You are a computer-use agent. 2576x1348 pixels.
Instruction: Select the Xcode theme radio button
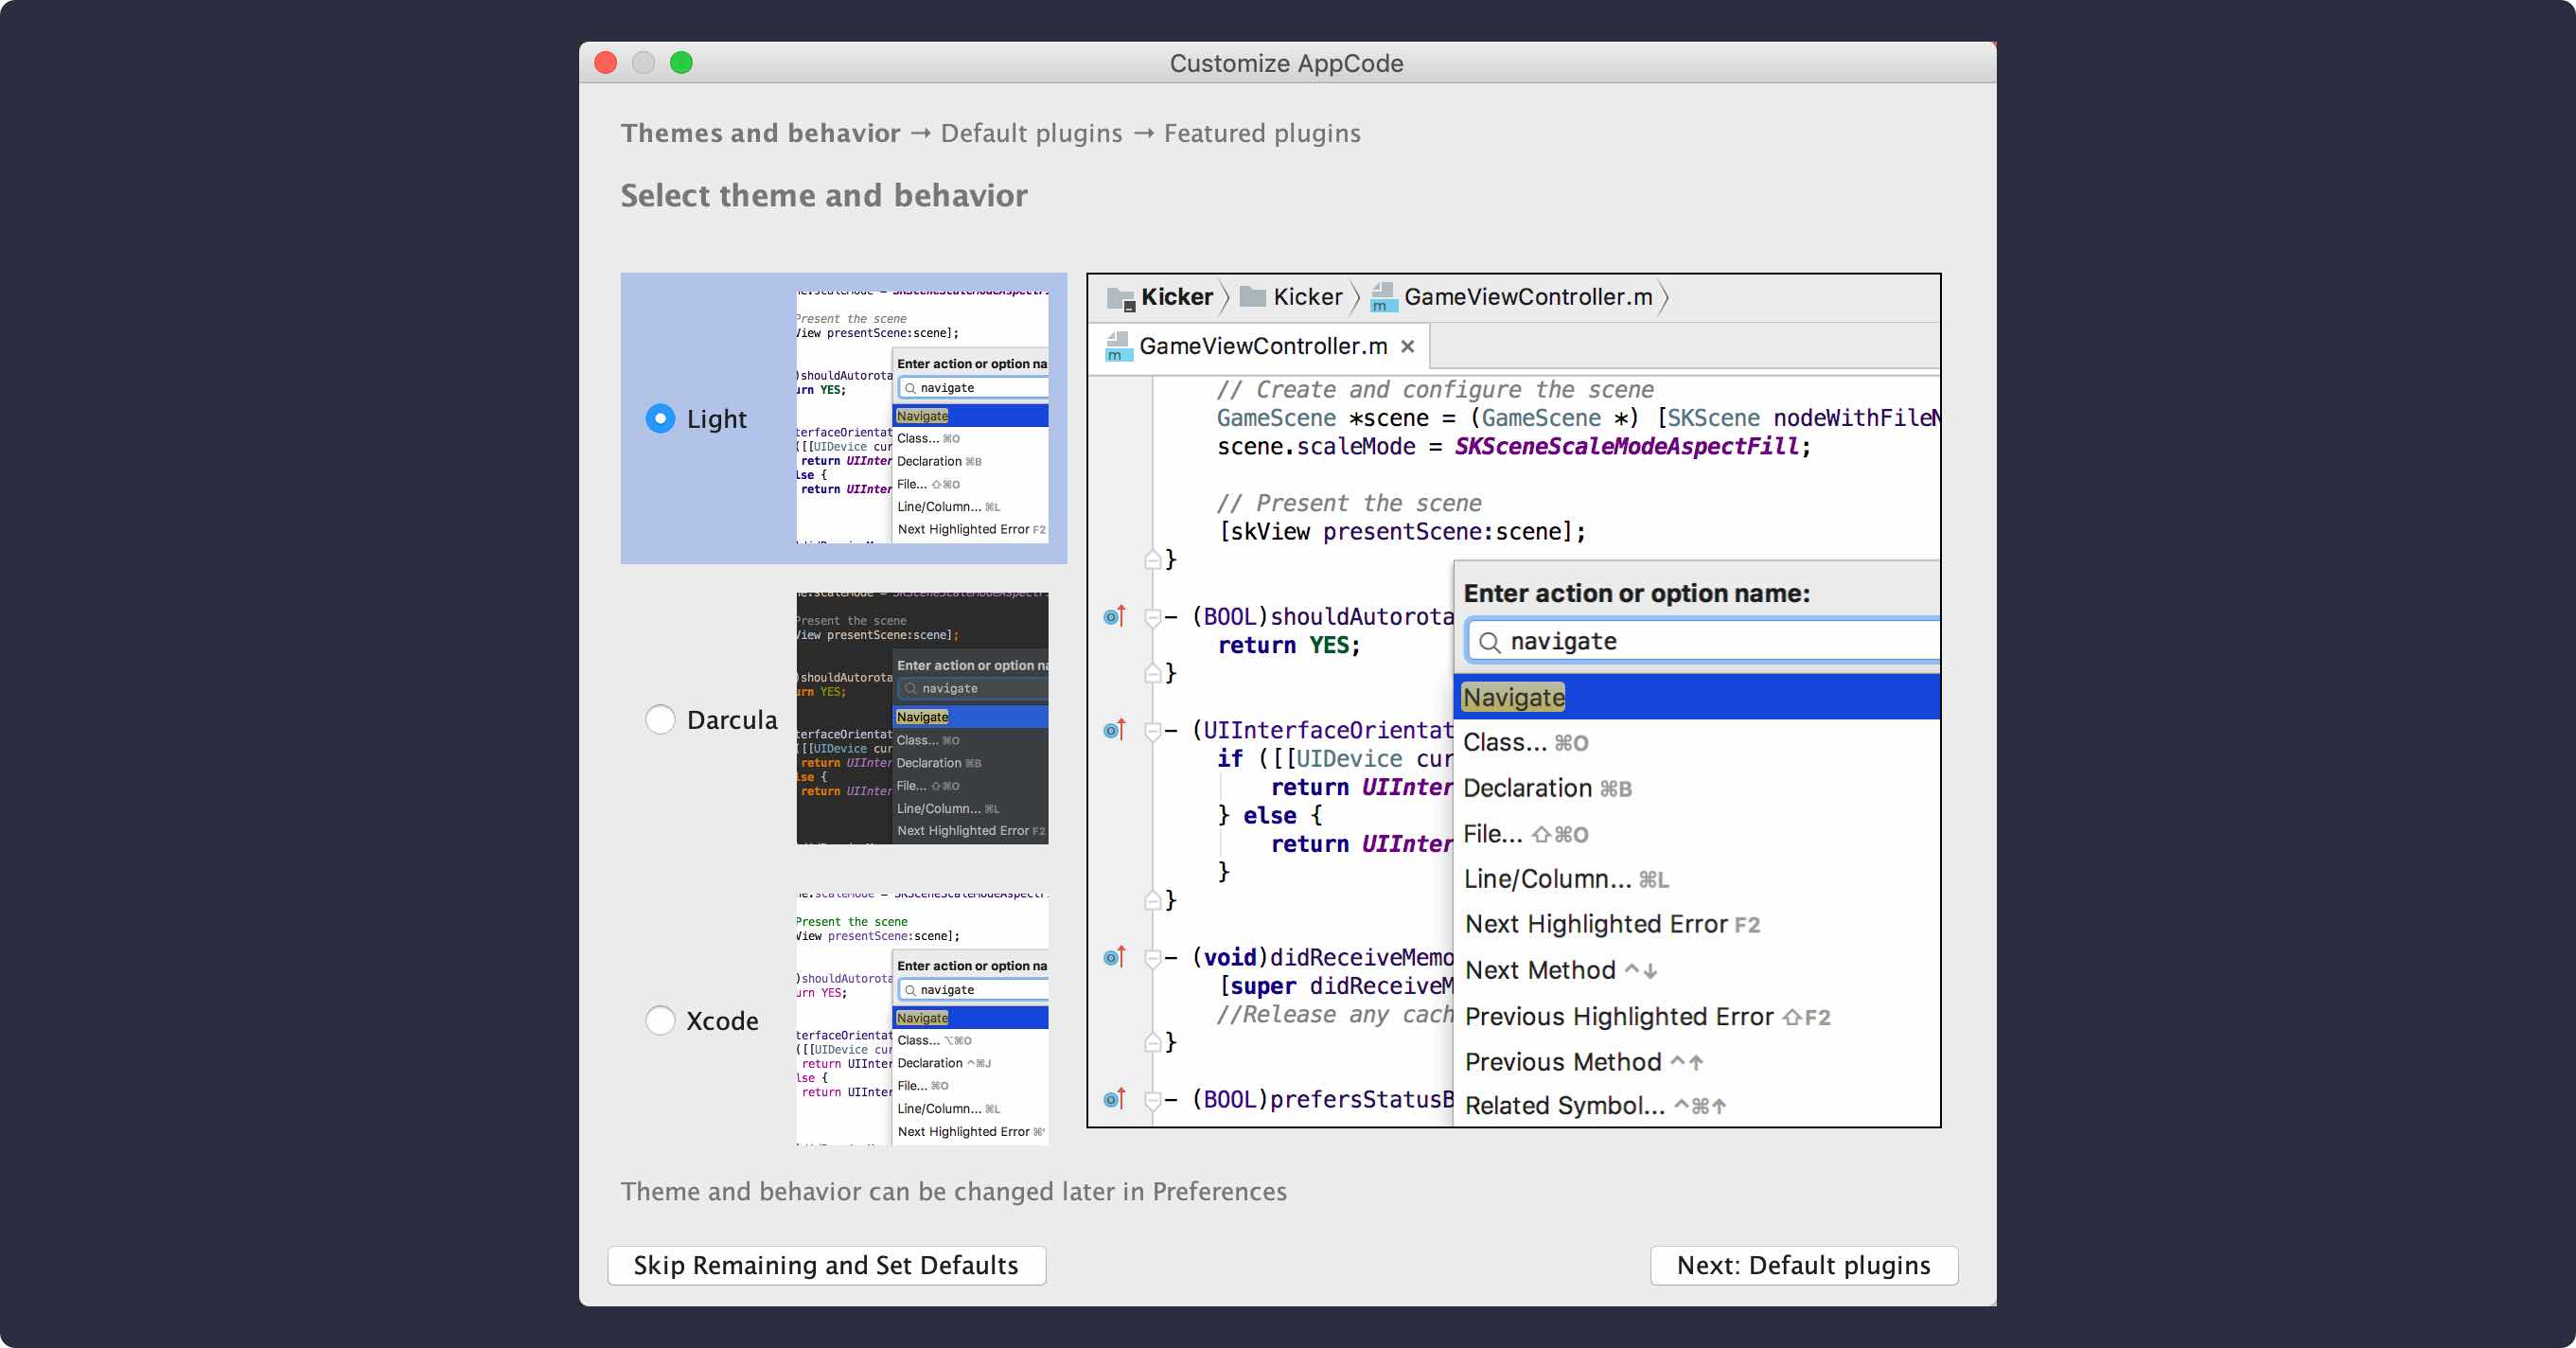point(660,1020)
